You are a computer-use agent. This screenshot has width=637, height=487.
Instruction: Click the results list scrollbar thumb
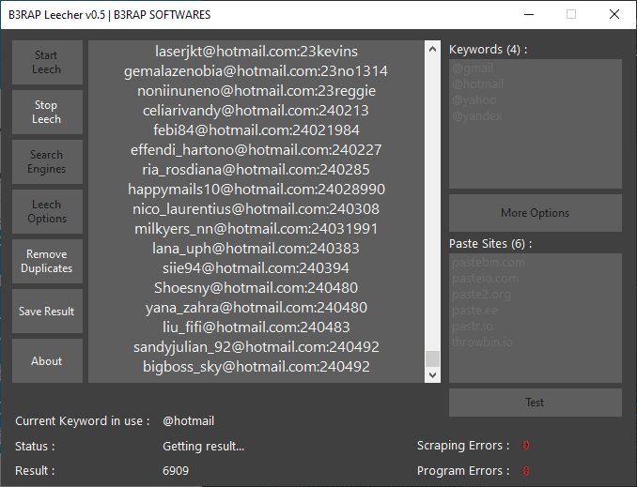(x=433, y=358)
